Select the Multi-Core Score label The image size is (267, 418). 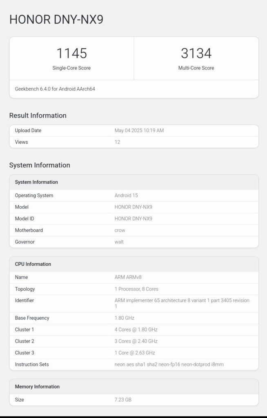196,68
